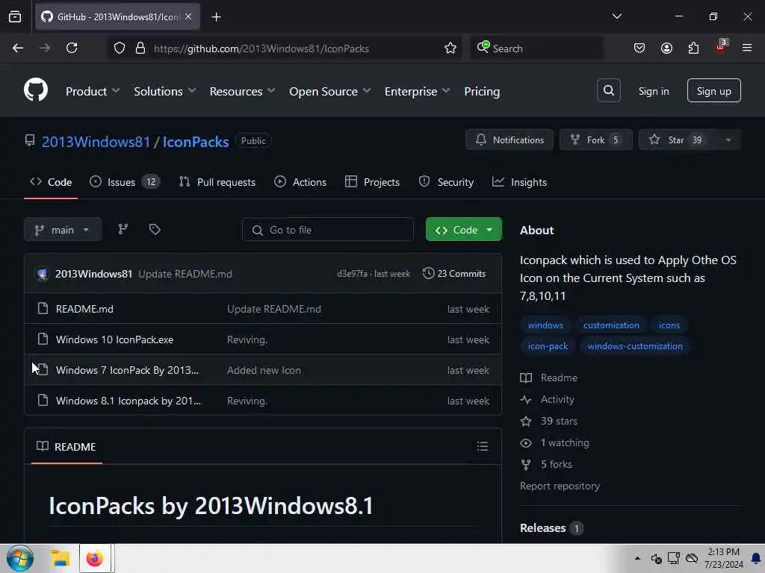765x573 pixels.
Task: View tags via the tag icon
Action: 155,229
